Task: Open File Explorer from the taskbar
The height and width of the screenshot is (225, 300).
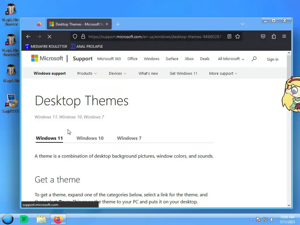Action: pos(41,219)
